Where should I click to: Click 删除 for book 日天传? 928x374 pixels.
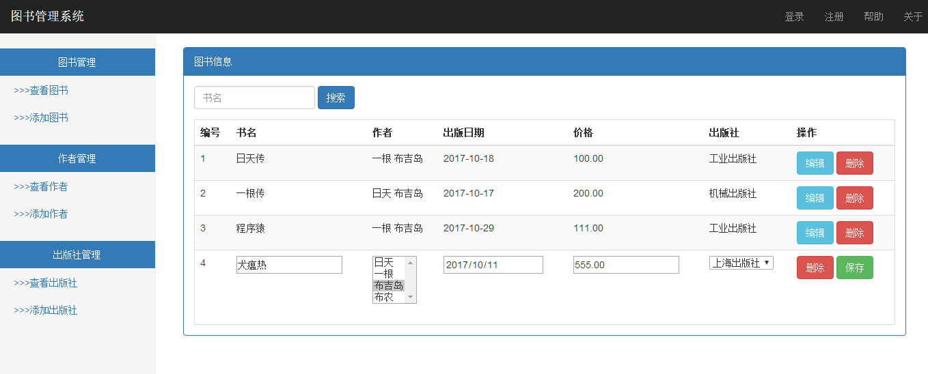[x=855, y=163]
